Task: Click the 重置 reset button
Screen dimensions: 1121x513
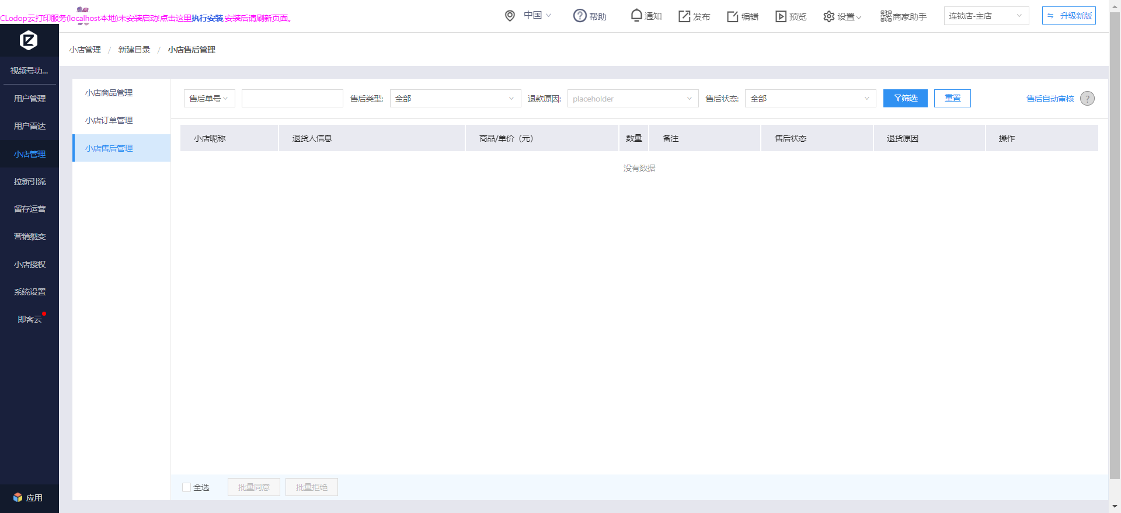Action: [x=952, y=98]
